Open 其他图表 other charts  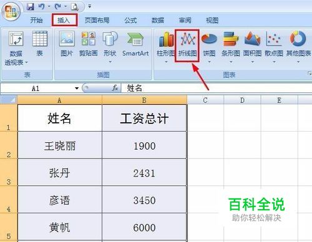(298, 47)
